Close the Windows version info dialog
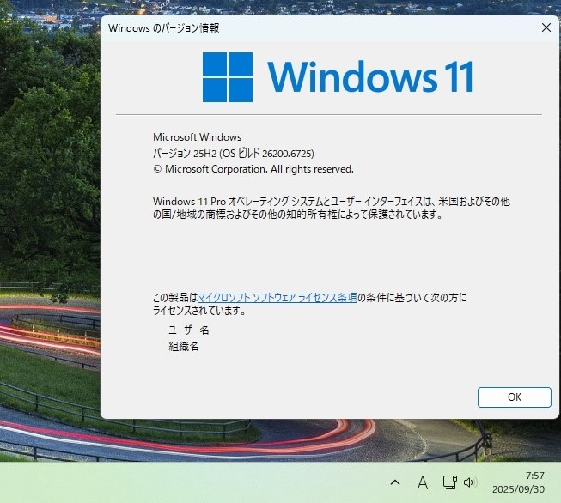The width and height of the screenshot is (561, 503). point(546,27)
